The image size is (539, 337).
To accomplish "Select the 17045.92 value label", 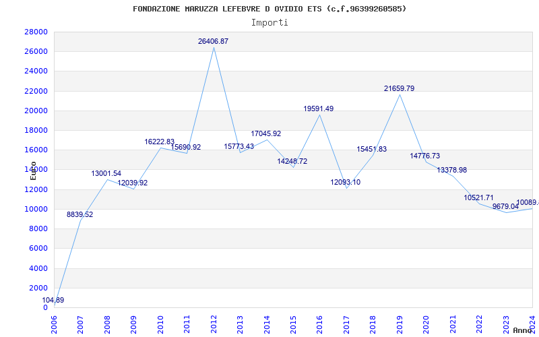I will [265, 133].
